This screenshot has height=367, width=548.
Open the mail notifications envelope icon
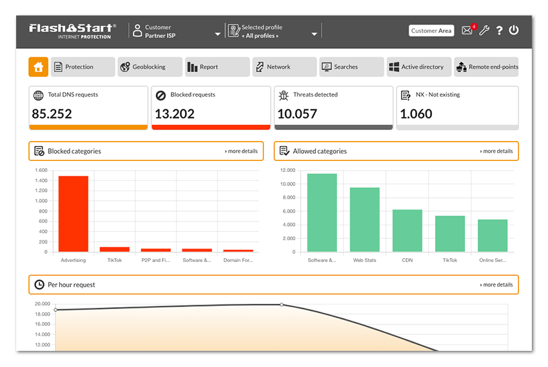pos(467,30)
